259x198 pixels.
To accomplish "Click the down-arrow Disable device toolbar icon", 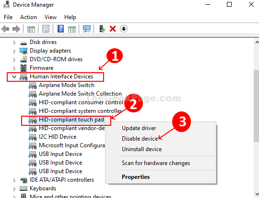I will (124, 29).
